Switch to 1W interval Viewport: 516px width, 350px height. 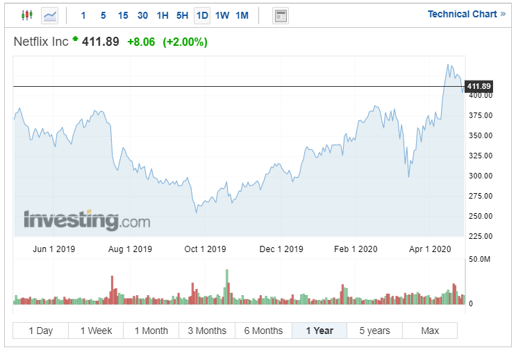pos(222,15)
